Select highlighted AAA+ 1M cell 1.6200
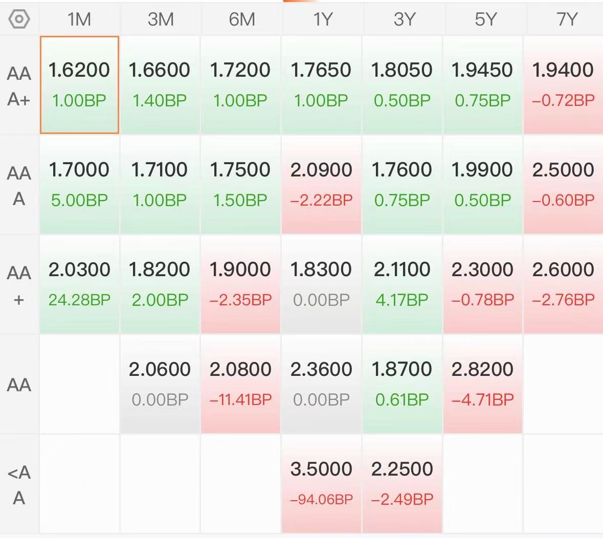 point(80,85)
